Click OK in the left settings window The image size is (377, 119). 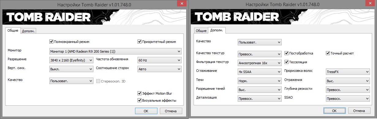click(x=146, y=111)
